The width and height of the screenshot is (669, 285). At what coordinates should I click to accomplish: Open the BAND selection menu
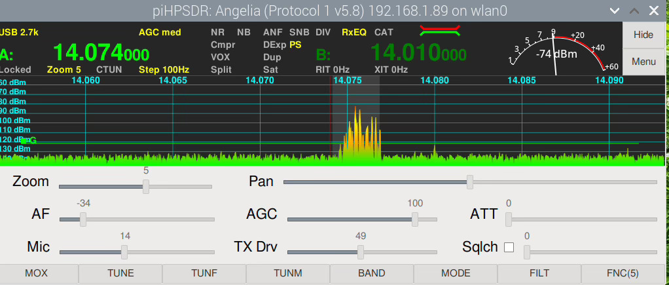[371, 273]
